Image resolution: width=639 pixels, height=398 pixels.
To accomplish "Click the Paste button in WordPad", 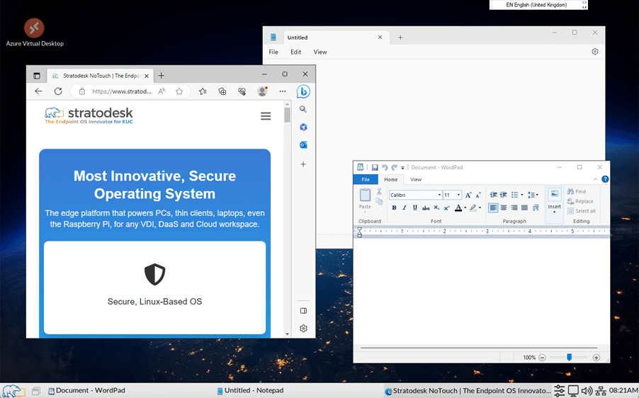I will pos(365,199).
